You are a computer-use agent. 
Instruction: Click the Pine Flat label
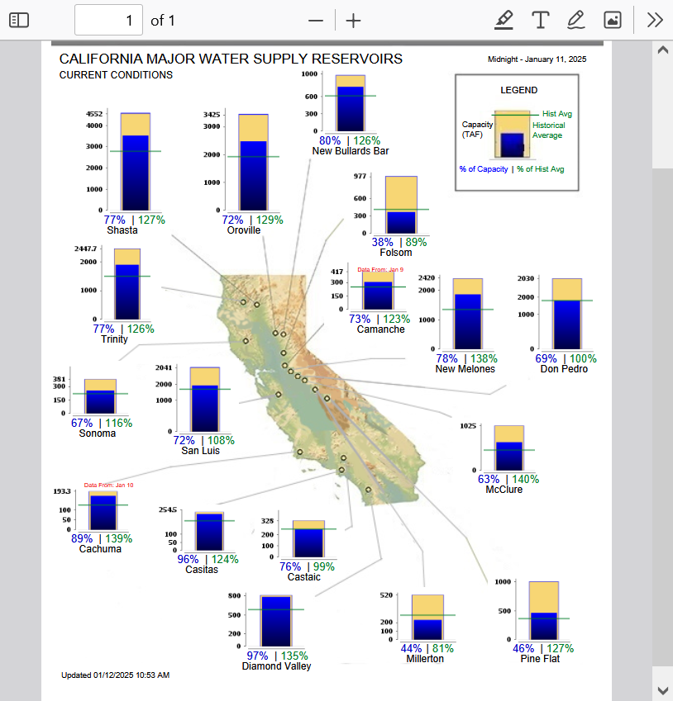click(x=540, y=659)
